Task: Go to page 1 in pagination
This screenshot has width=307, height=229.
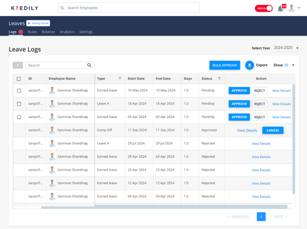Action: point(261,217)
